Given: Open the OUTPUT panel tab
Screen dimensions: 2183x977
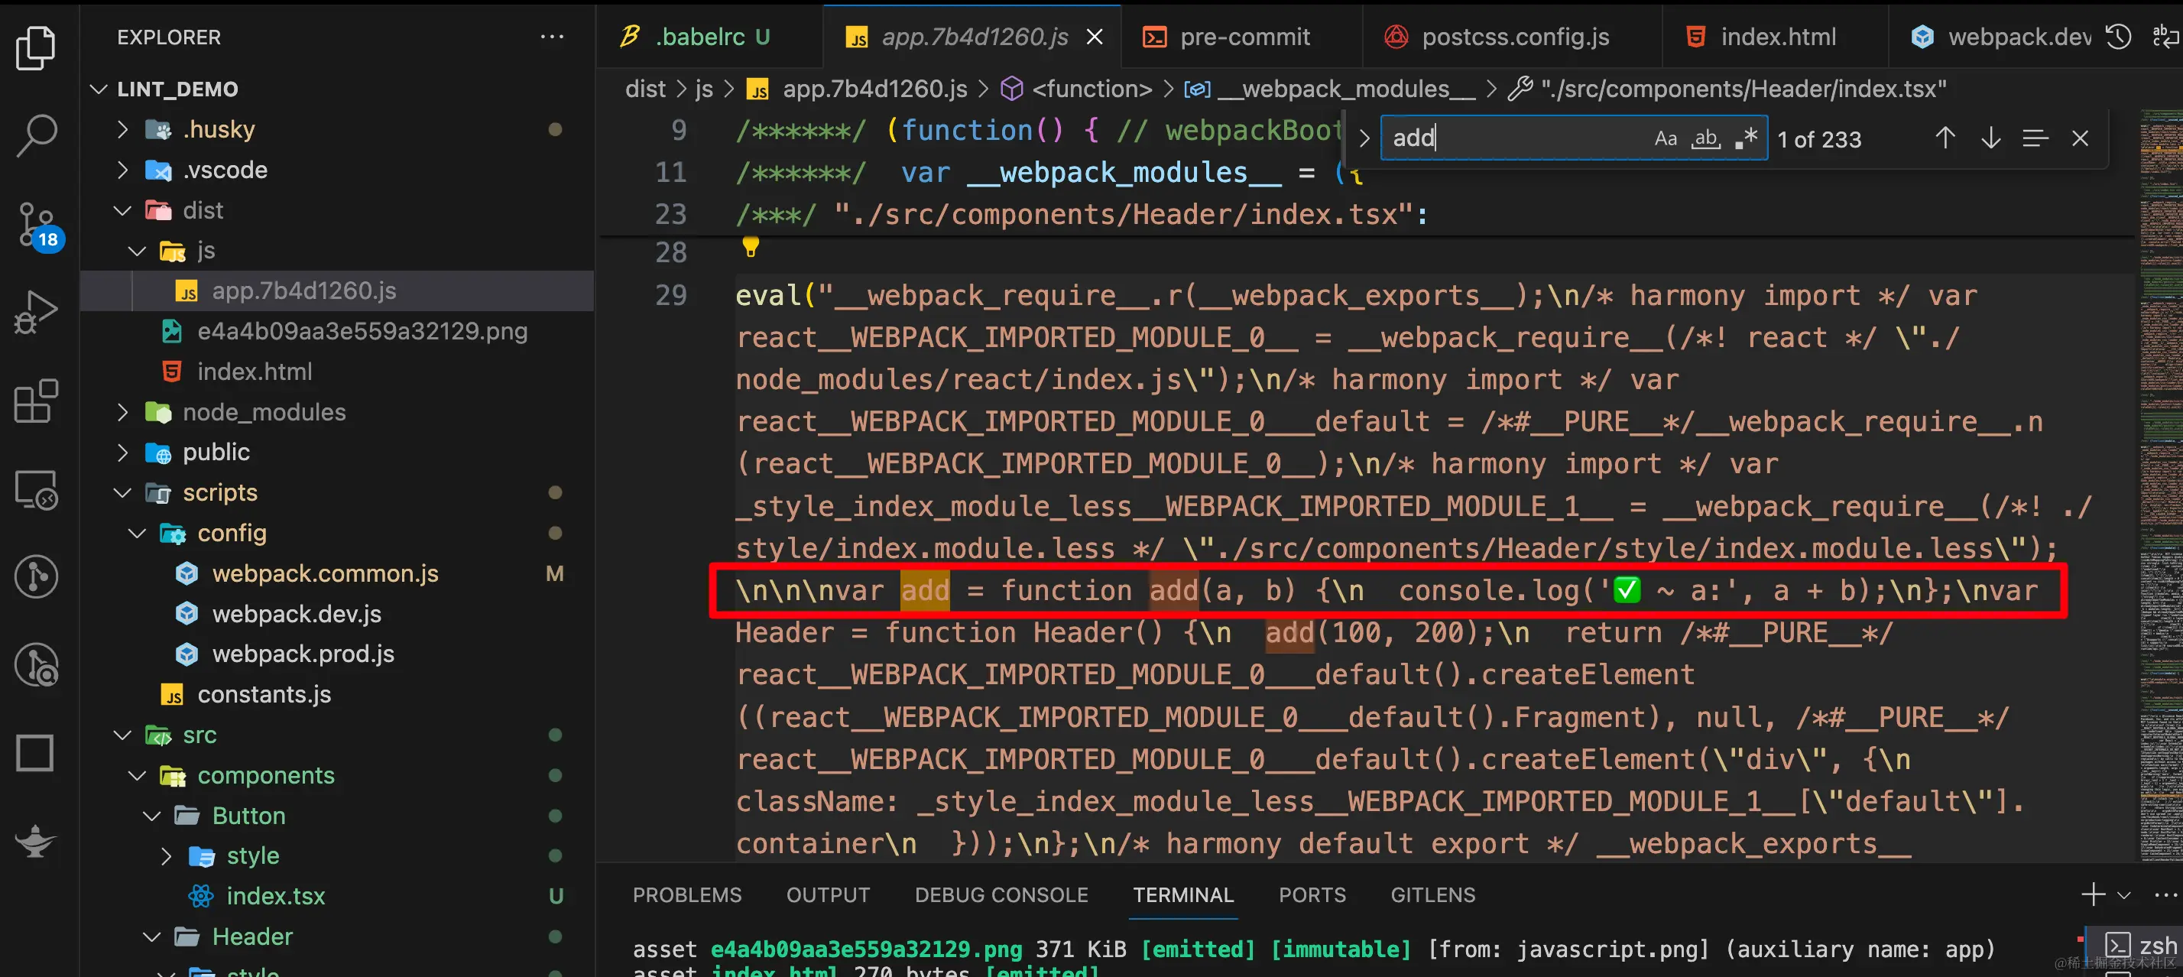Looking at the screenshot, I should pos(828,894).
